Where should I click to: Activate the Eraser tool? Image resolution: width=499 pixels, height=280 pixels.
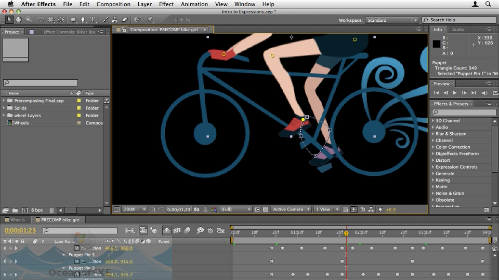tap(124, 20)
